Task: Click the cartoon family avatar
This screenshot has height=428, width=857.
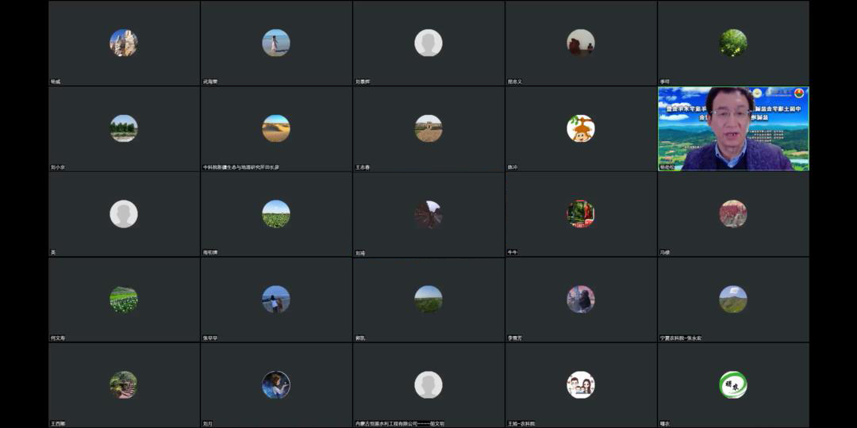Action: (580, 385)
